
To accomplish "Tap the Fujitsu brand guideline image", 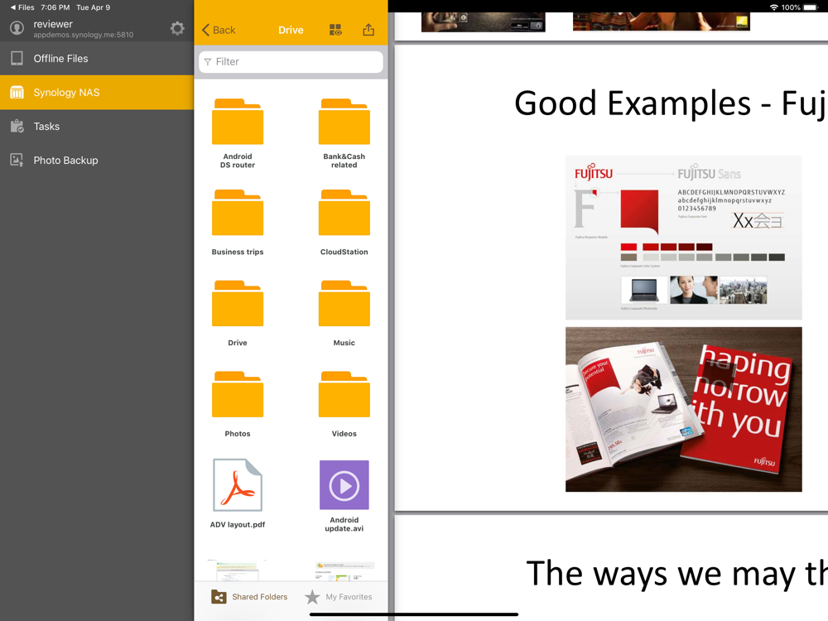I will (683, 238).
